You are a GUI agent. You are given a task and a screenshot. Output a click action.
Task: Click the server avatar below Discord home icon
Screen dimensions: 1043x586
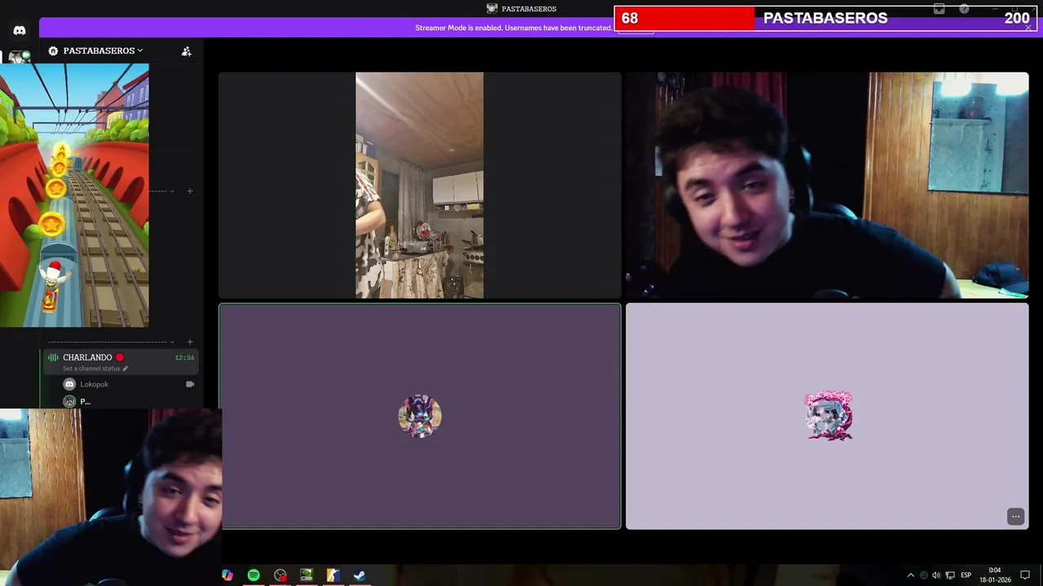pyautogui.click(x=20, y=56)
